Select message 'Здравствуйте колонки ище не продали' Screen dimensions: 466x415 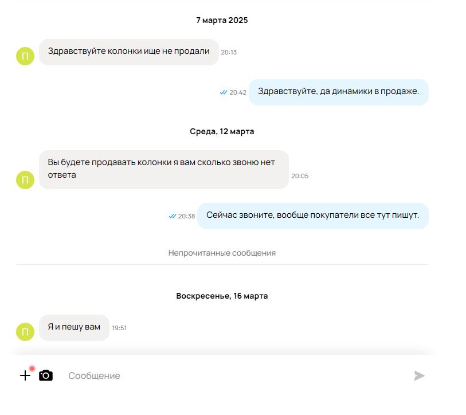click(x=129, y=52)
